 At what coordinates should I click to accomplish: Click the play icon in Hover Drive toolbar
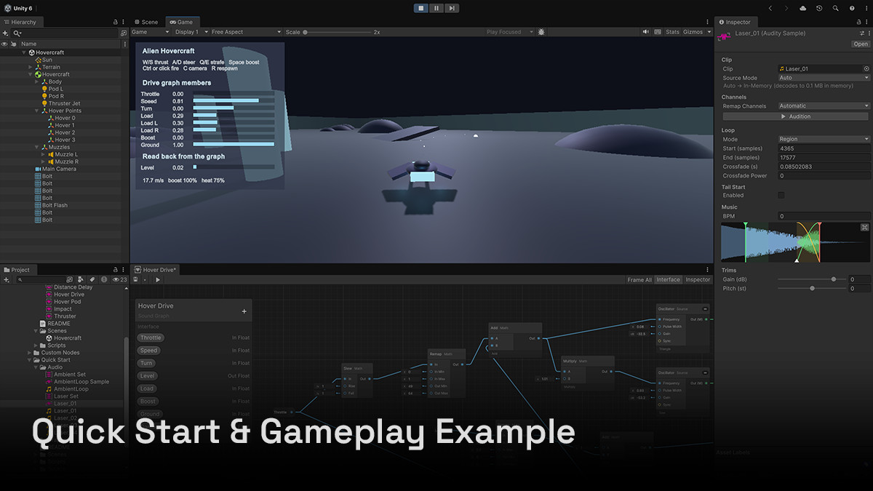tap(158, 279)
